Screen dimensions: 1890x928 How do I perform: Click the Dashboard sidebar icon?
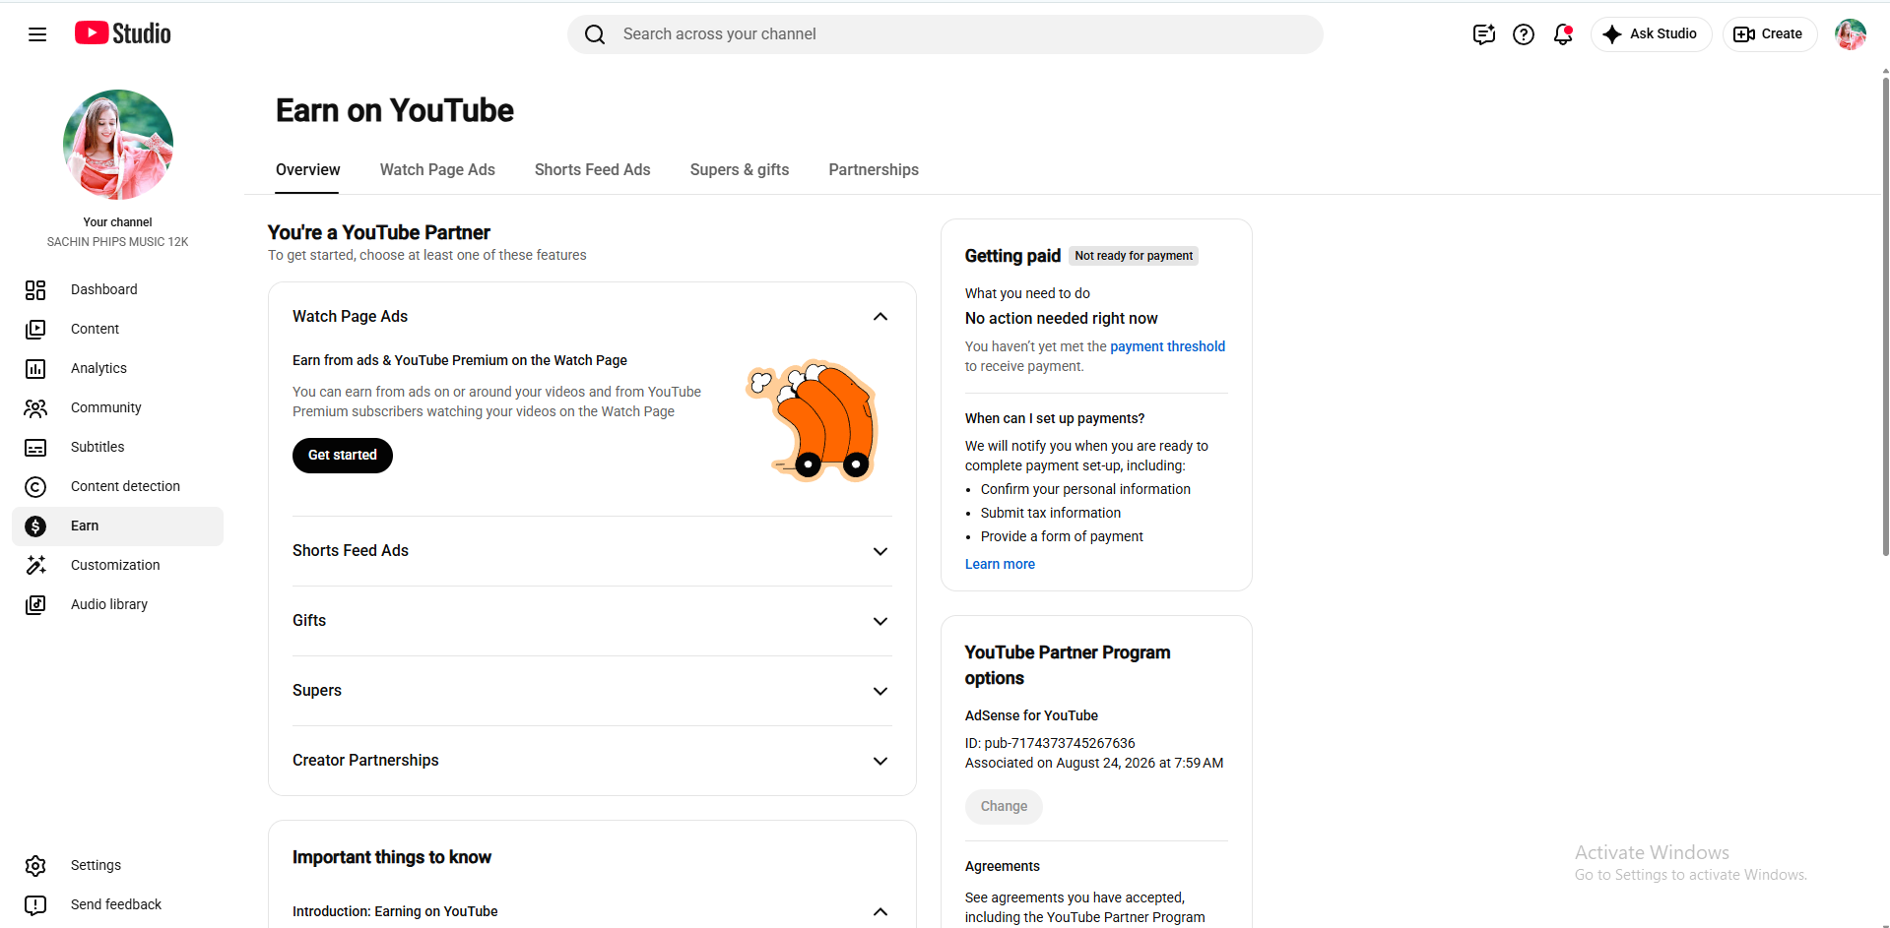pyautogui.click(x=35, y=289)
